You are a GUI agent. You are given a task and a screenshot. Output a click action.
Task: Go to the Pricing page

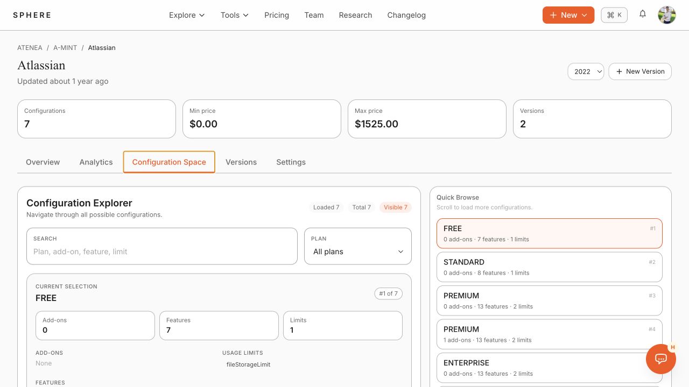click(277, 15)
